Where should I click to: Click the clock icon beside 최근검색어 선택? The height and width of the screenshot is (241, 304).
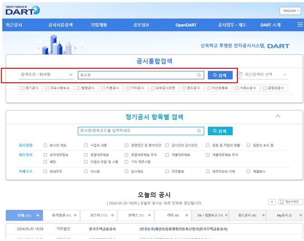coord(240,75)
